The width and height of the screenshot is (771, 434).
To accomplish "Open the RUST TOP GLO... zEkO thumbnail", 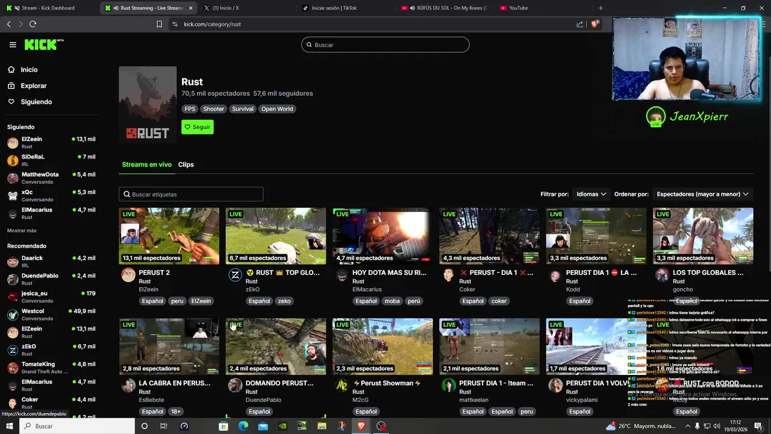I will (x=276, y=236).
